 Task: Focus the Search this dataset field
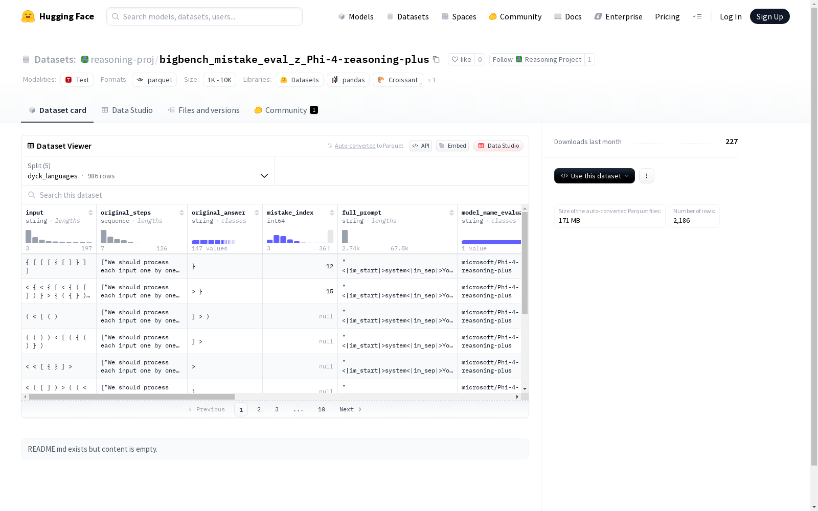click(275, 195)
